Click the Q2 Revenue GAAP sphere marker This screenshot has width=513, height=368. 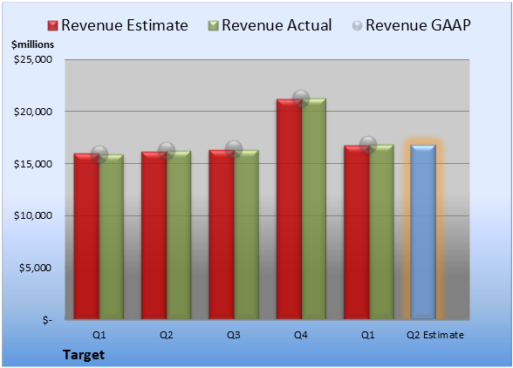coord(167,151)
